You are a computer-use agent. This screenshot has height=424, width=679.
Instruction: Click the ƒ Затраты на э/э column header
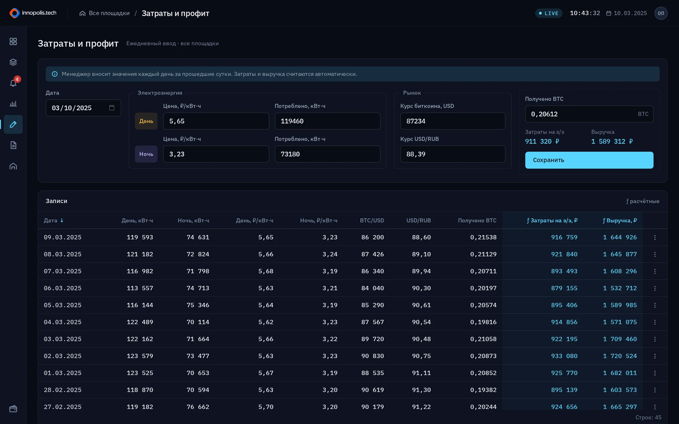(x=552, y=220)
